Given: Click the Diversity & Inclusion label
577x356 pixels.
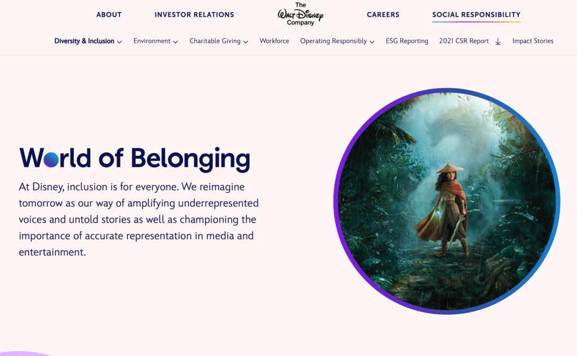Looking at the screenshot, I should tap(85, 41).
